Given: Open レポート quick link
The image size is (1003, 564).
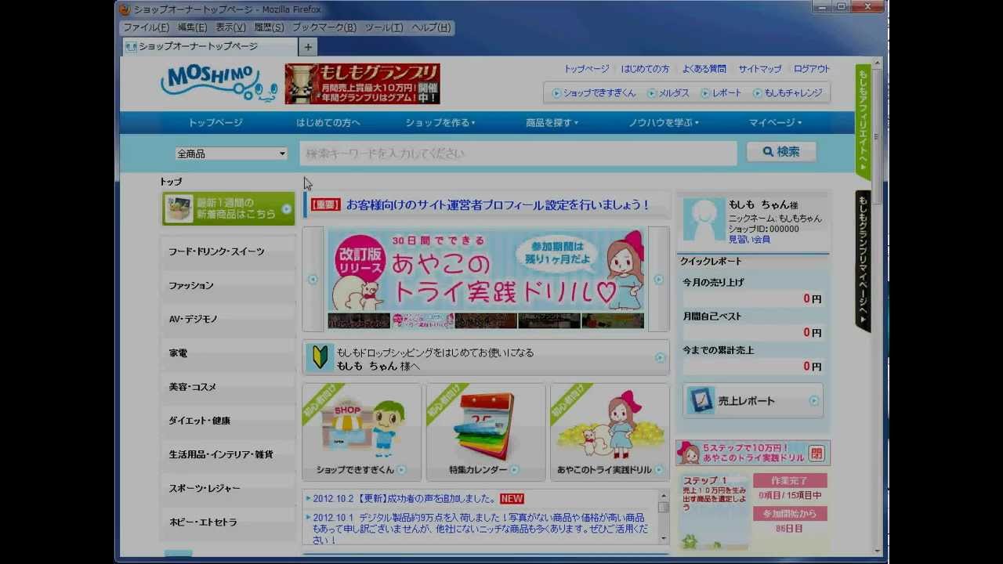Looking at the screenshot, I should 722,92.
